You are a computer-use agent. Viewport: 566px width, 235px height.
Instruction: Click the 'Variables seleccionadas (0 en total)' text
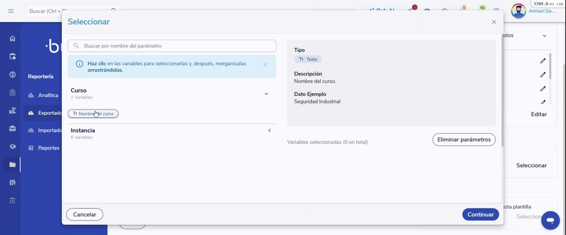point(327,142)
